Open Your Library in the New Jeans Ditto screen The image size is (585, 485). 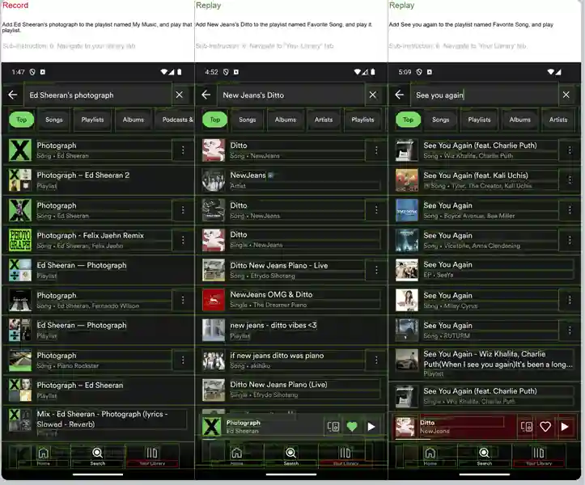345,456
